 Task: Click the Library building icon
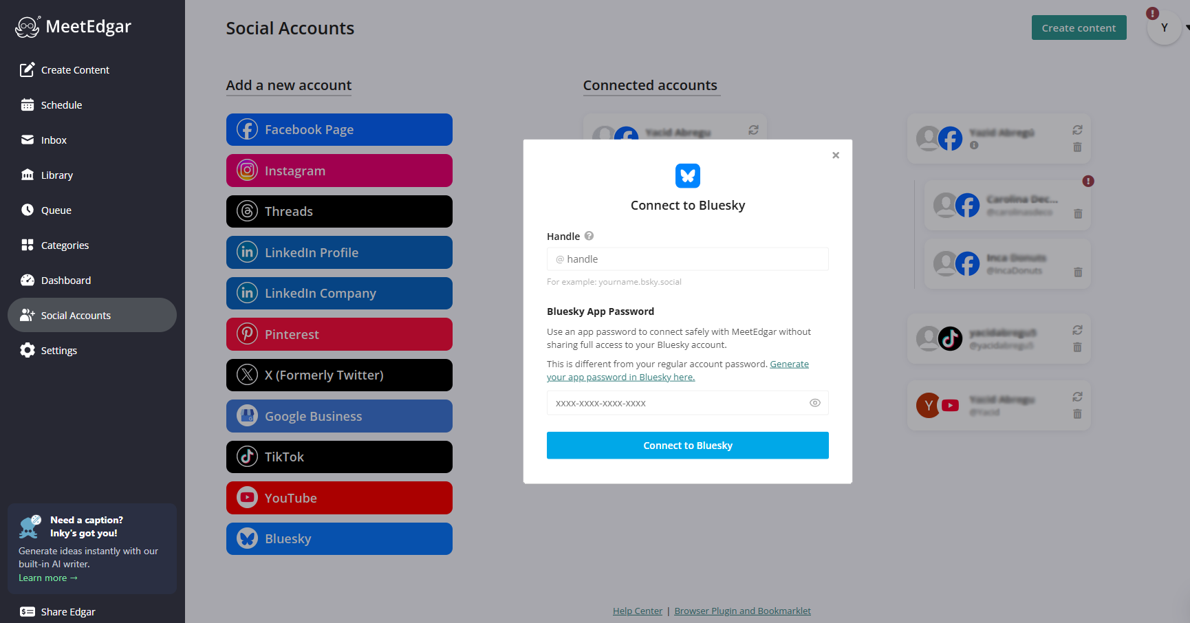click(x=28, y=175)
